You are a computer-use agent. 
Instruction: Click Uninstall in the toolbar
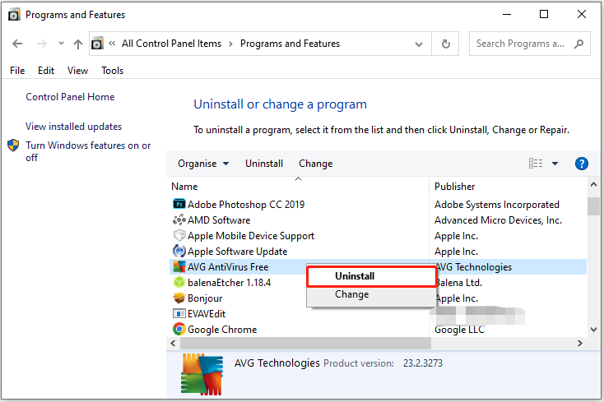(x=264, y=164)
